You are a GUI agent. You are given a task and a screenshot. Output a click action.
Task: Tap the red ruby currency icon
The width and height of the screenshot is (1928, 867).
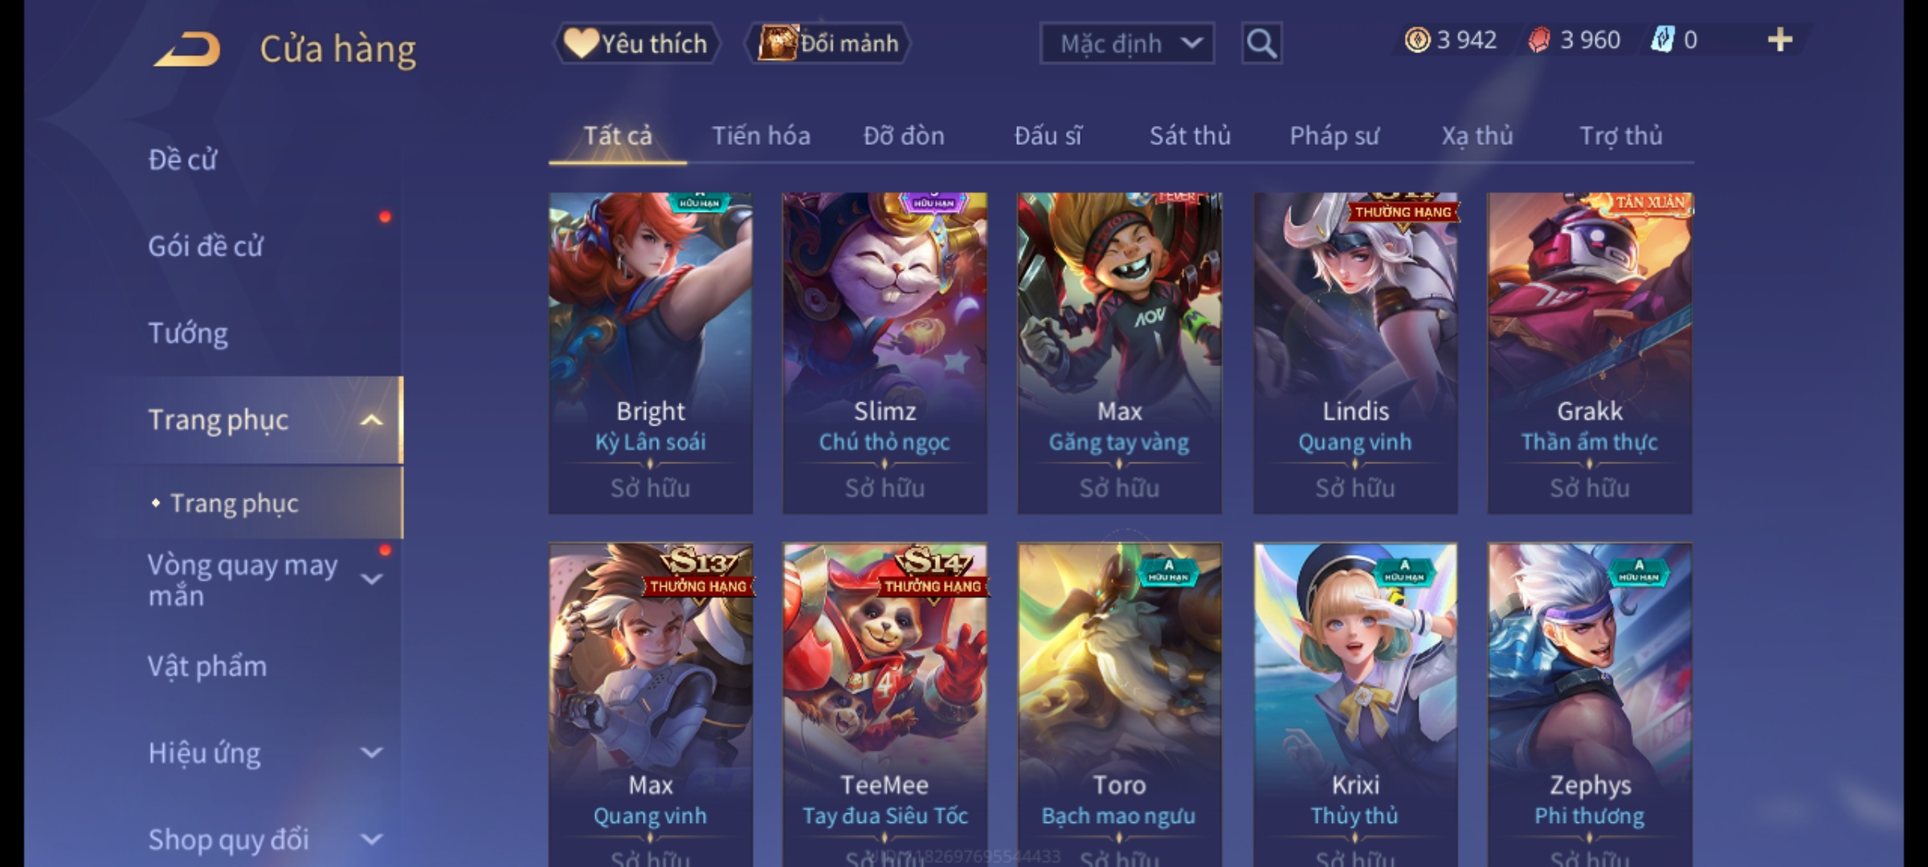[x=1538, y=40]
